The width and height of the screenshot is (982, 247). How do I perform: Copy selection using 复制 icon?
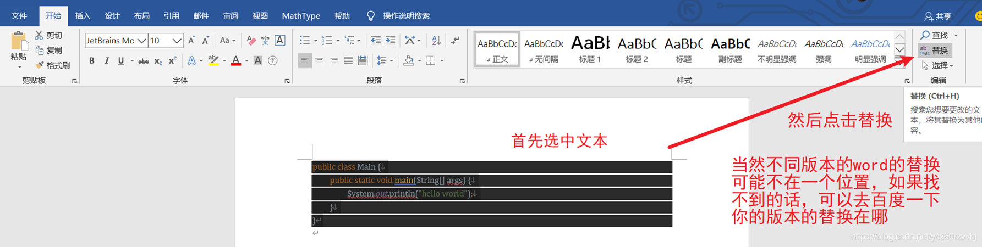tap(39, 50)
